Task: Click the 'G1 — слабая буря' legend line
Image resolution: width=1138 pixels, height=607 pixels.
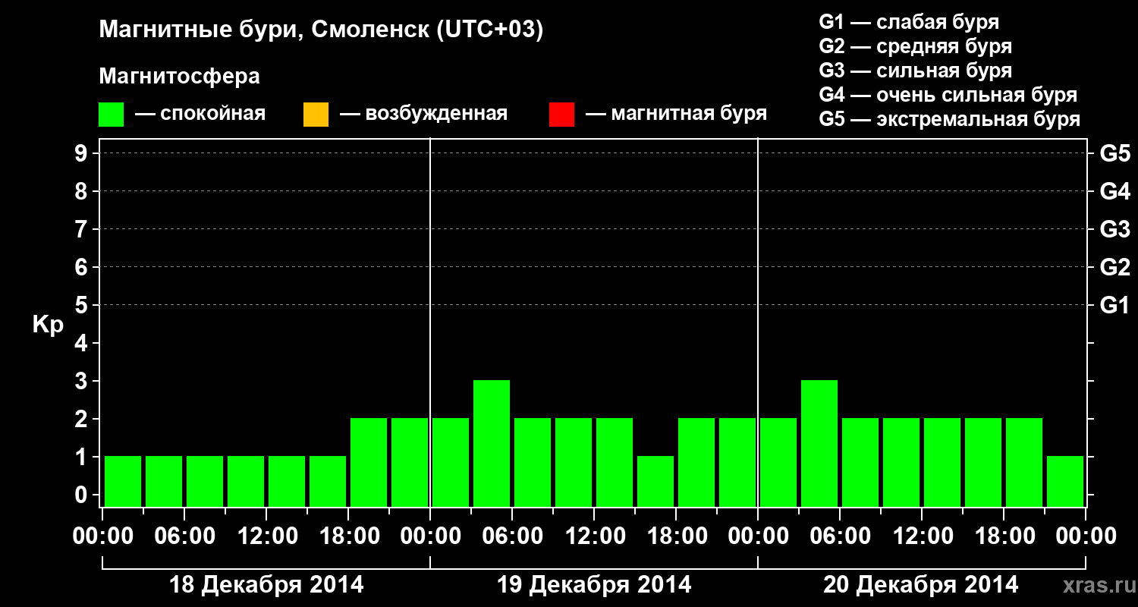Action: click(909, 22)
